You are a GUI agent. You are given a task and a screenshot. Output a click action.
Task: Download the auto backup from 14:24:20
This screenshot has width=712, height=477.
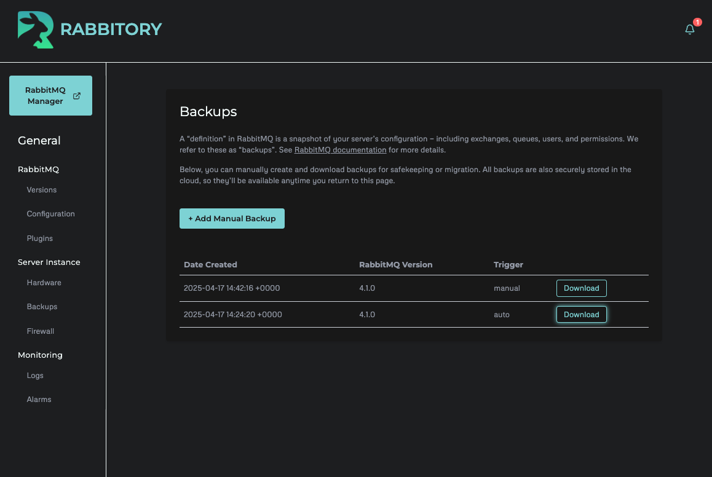[581, 314]
